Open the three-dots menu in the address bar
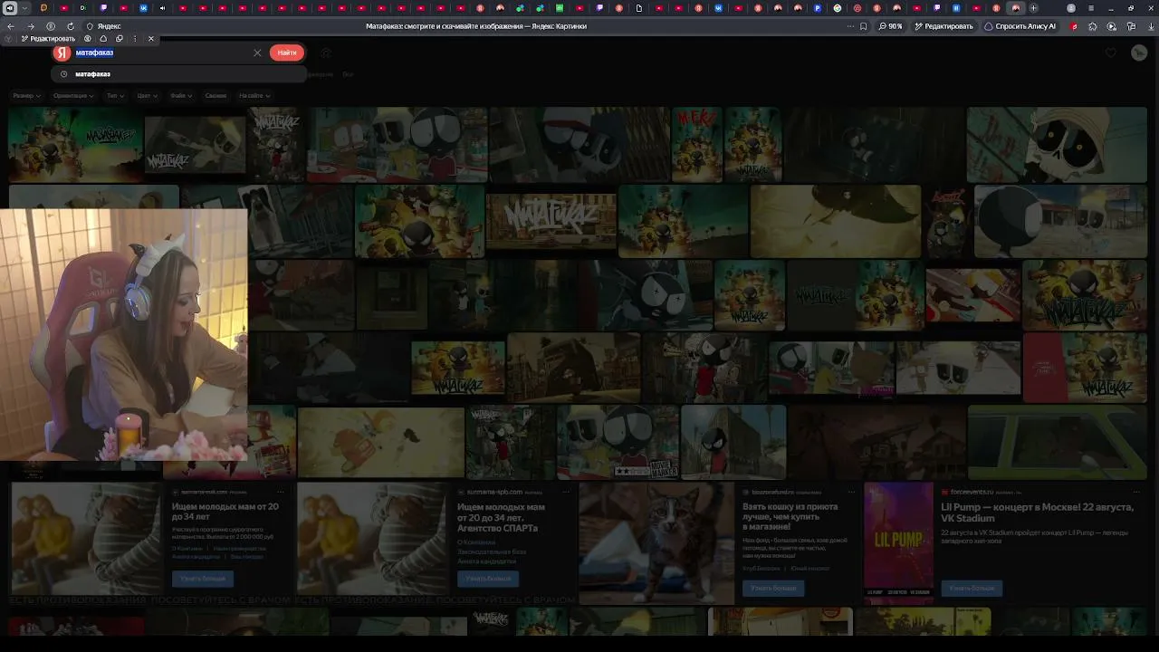The height and width of the screenshot is (652, 1159). [x=850, y=26]
